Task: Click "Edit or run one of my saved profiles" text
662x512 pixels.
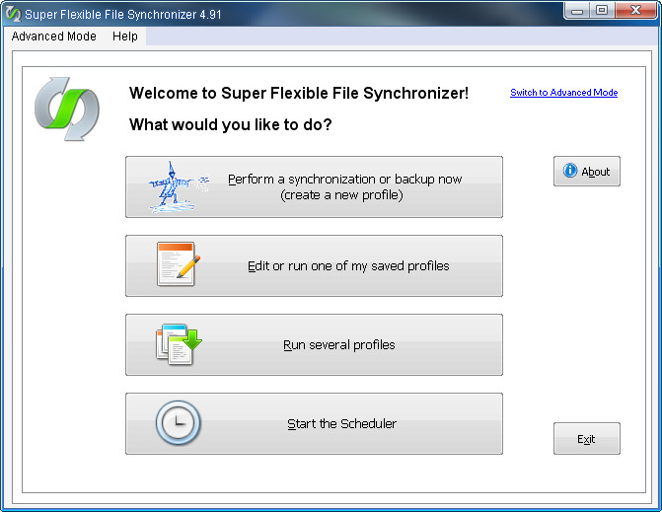Action: coord(348,266)
